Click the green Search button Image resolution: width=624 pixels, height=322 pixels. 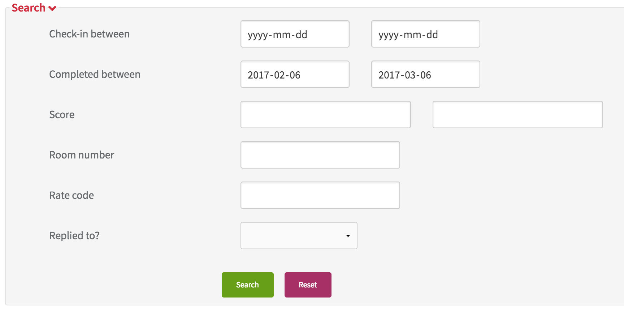coord(248,285)
